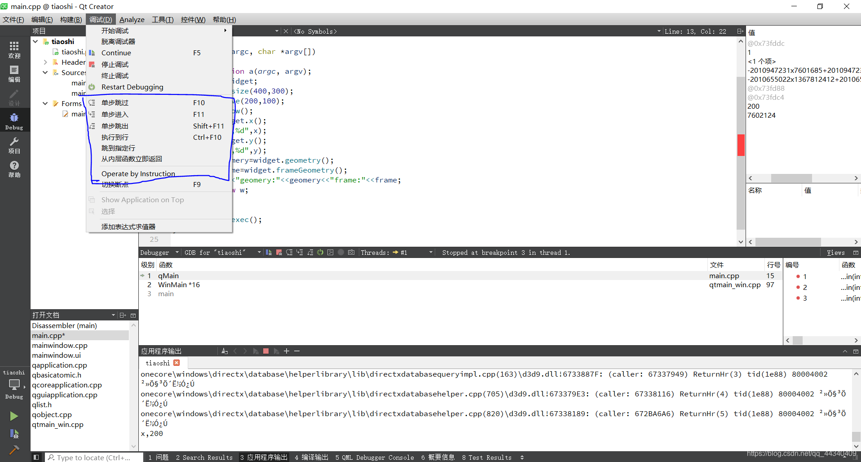Click the green Run button
The image size is (861, 462).
(x=14, y=416)
